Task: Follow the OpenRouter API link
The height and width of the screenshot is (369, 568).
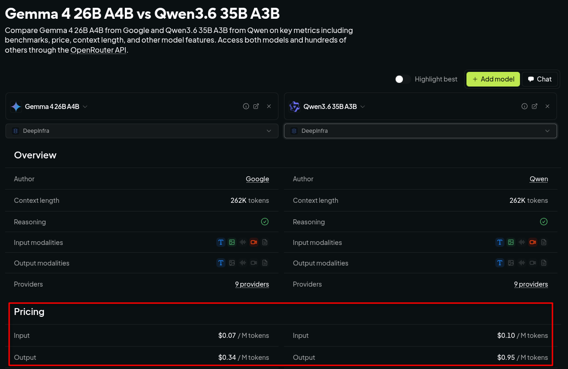Action: [98, 50]
